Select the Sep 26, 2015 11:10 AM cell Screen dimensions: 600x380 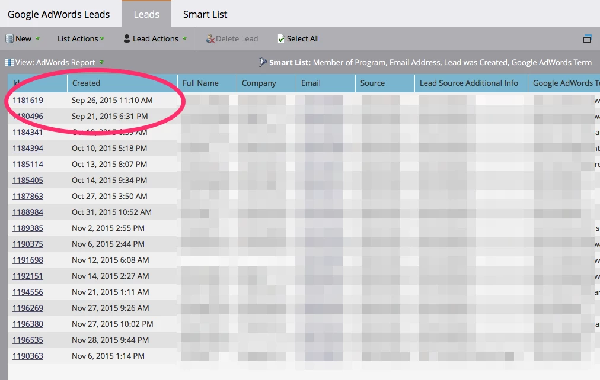pyautogui.click(x=122, y=100)
